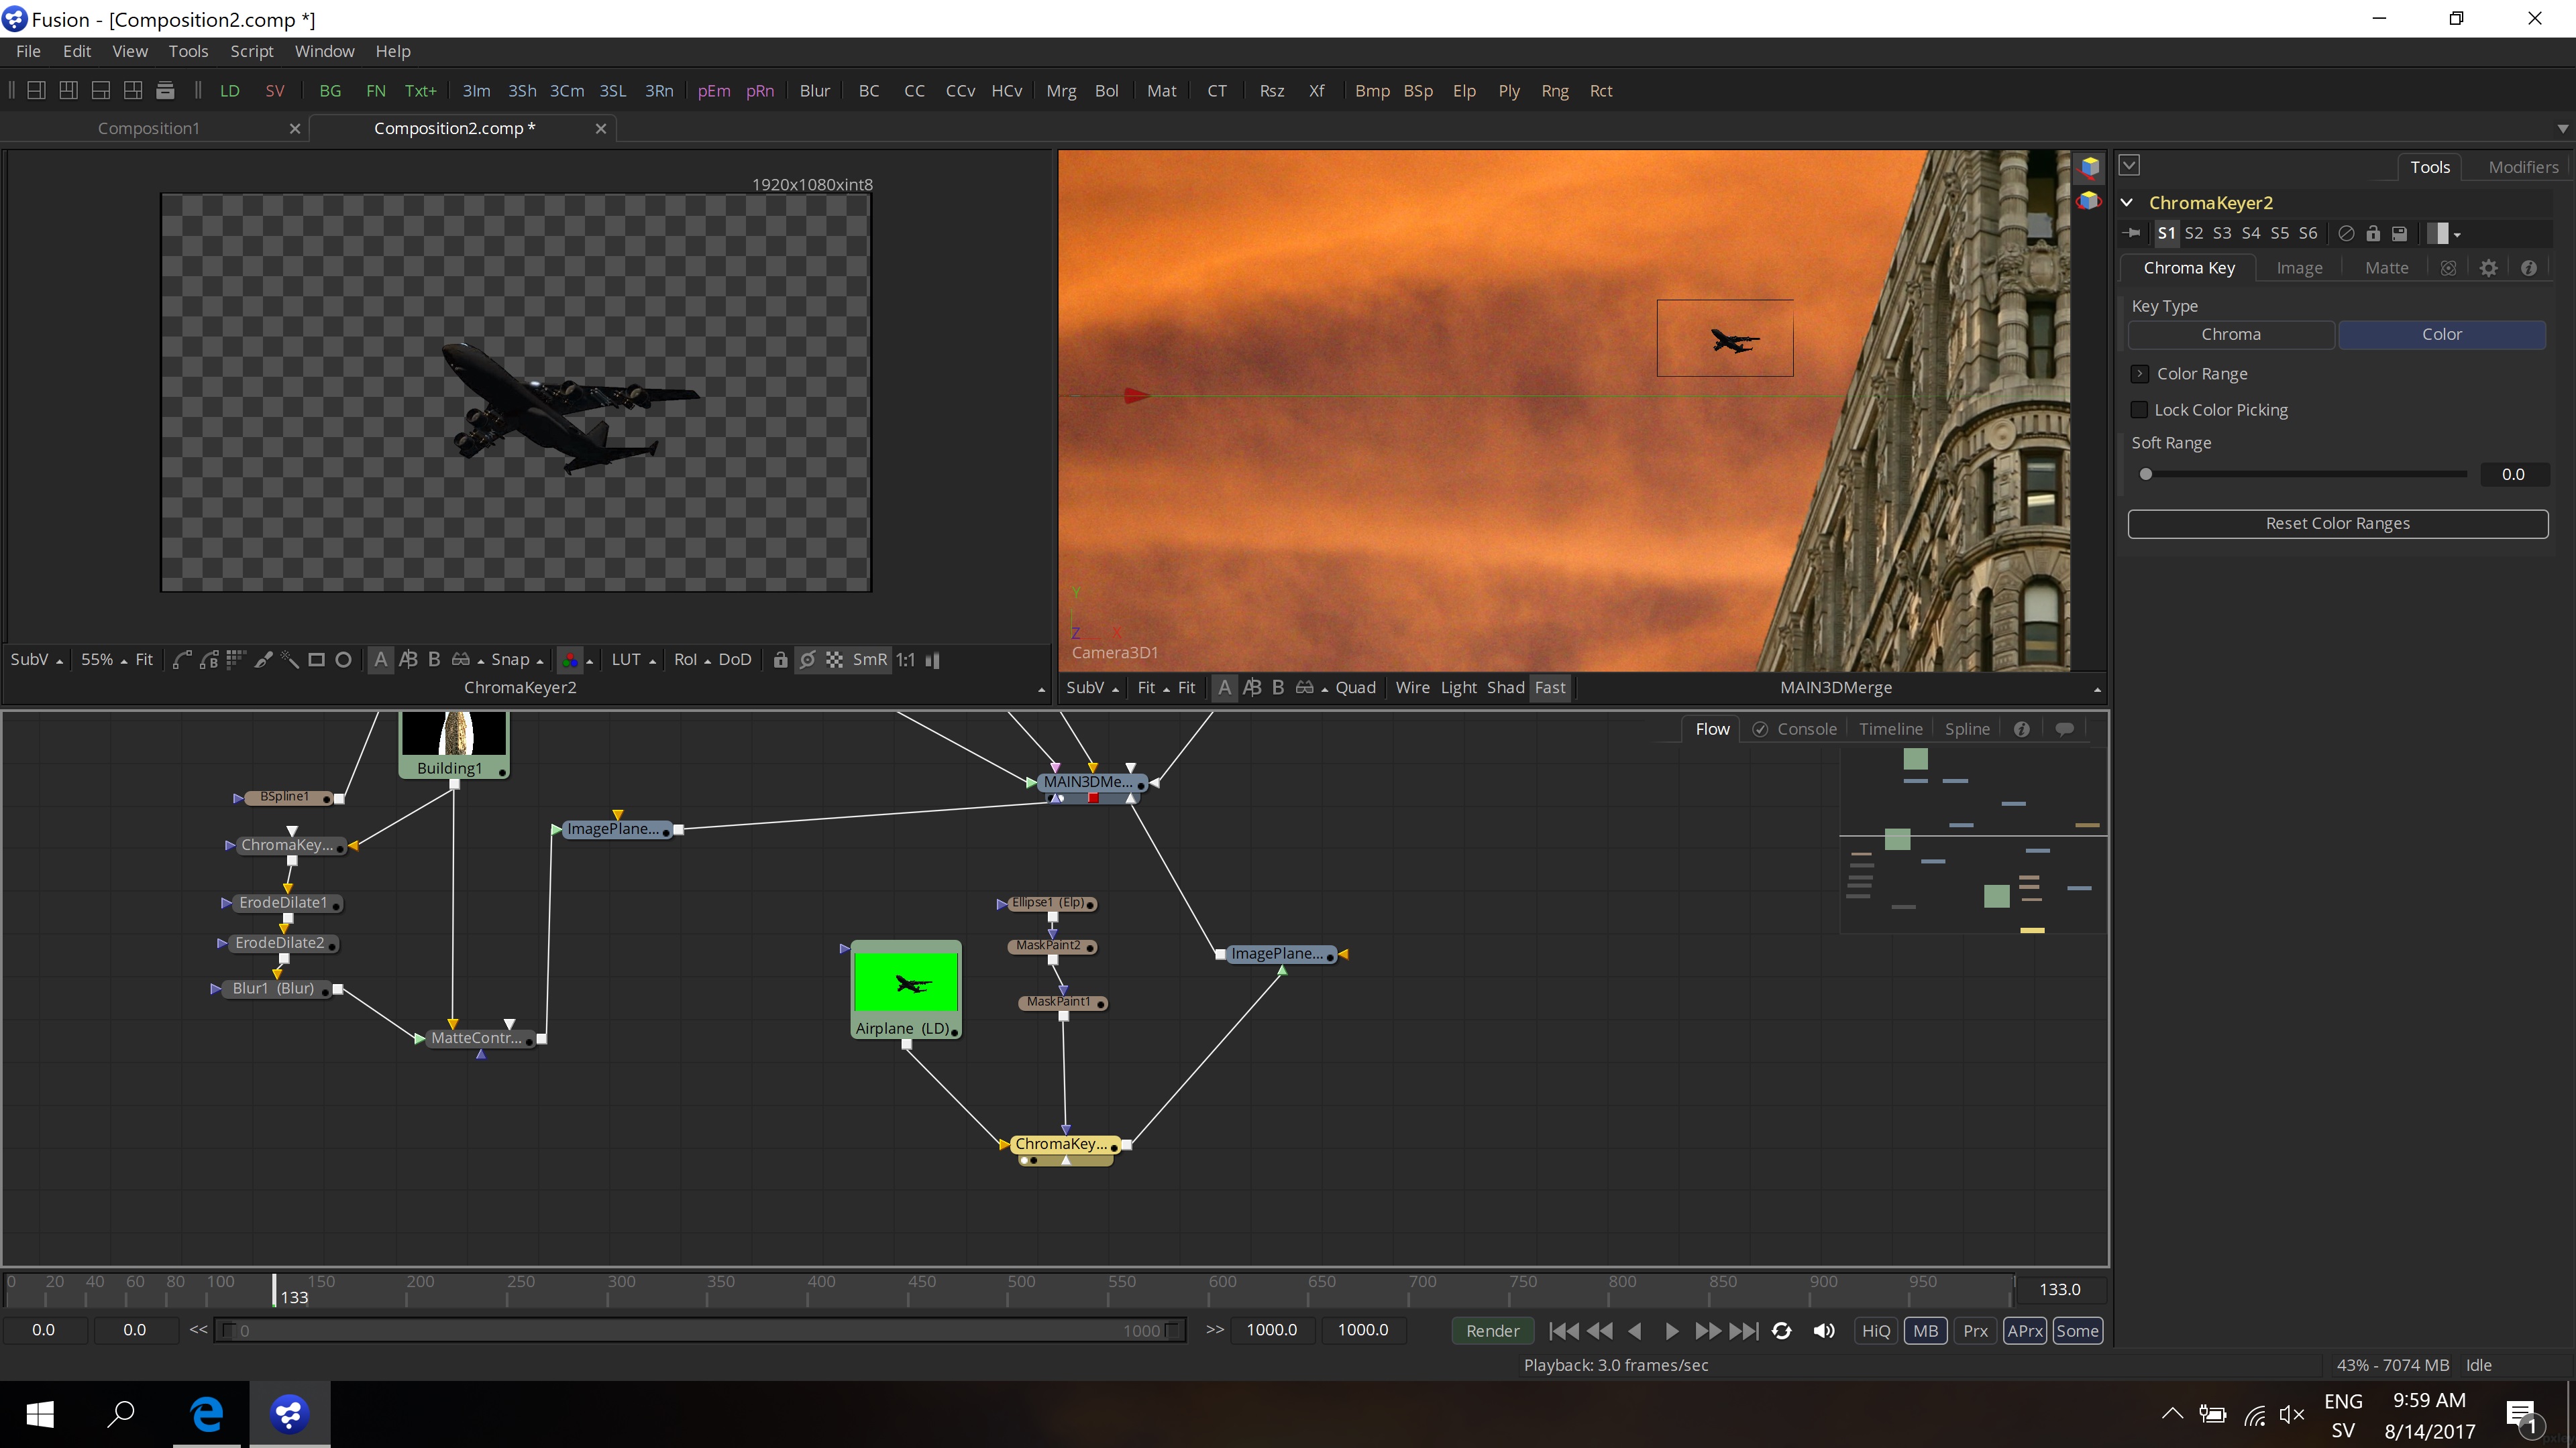This screenshot has height=1448, width=2576.
Task: Open the Common Controls gear tab
Action: click(x=2489, y=268)
